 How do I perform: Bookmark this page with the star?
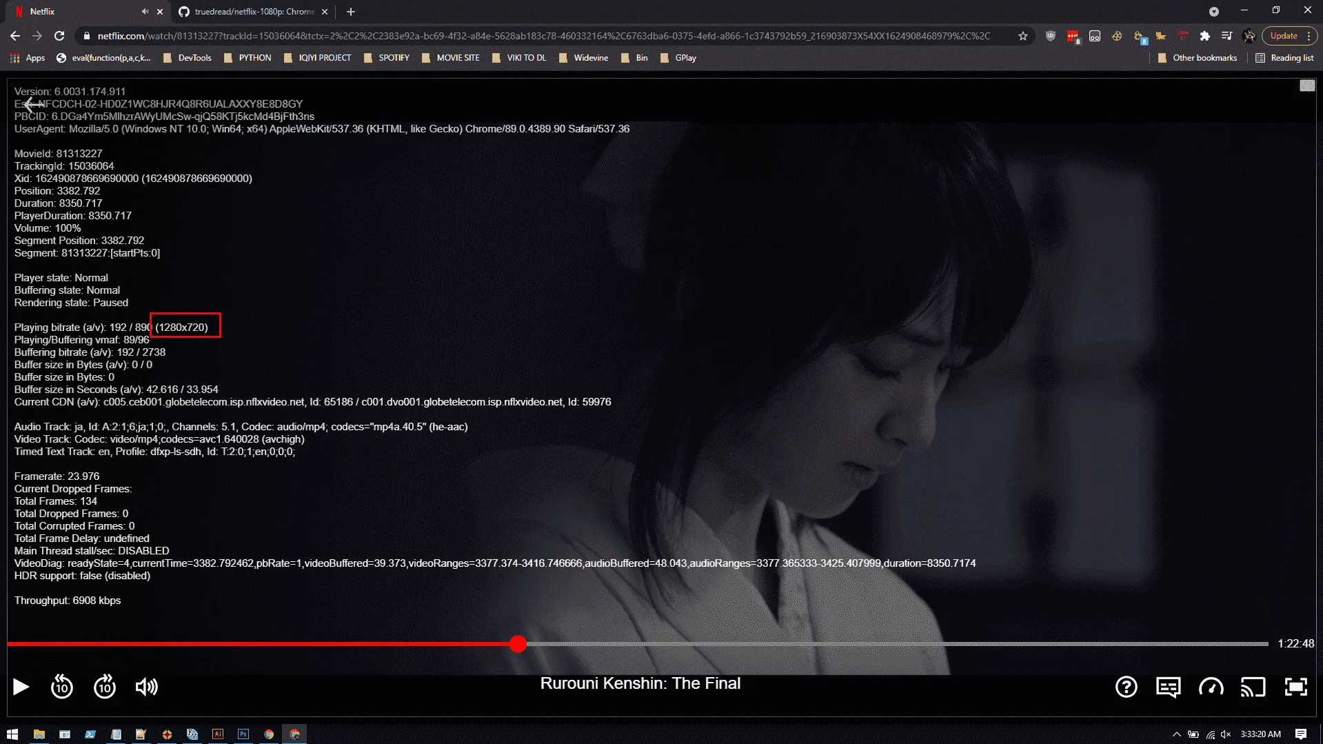(1023, 36)
